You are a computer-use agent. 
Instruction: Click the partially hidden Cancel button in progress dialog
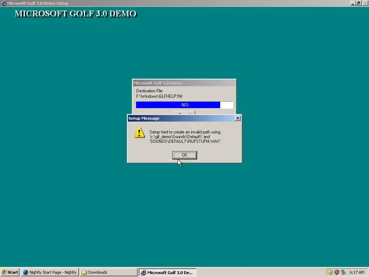click(184, 113)
